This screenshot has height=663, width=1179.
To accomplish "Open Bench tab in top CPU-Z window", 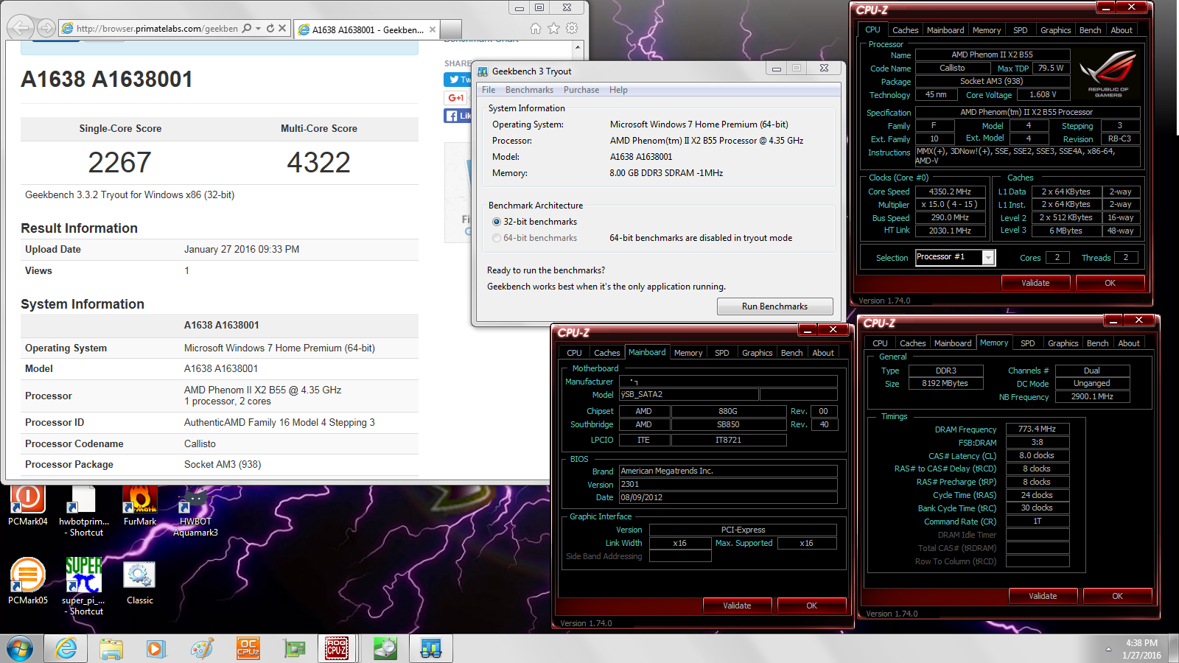I will (1090, 30).
